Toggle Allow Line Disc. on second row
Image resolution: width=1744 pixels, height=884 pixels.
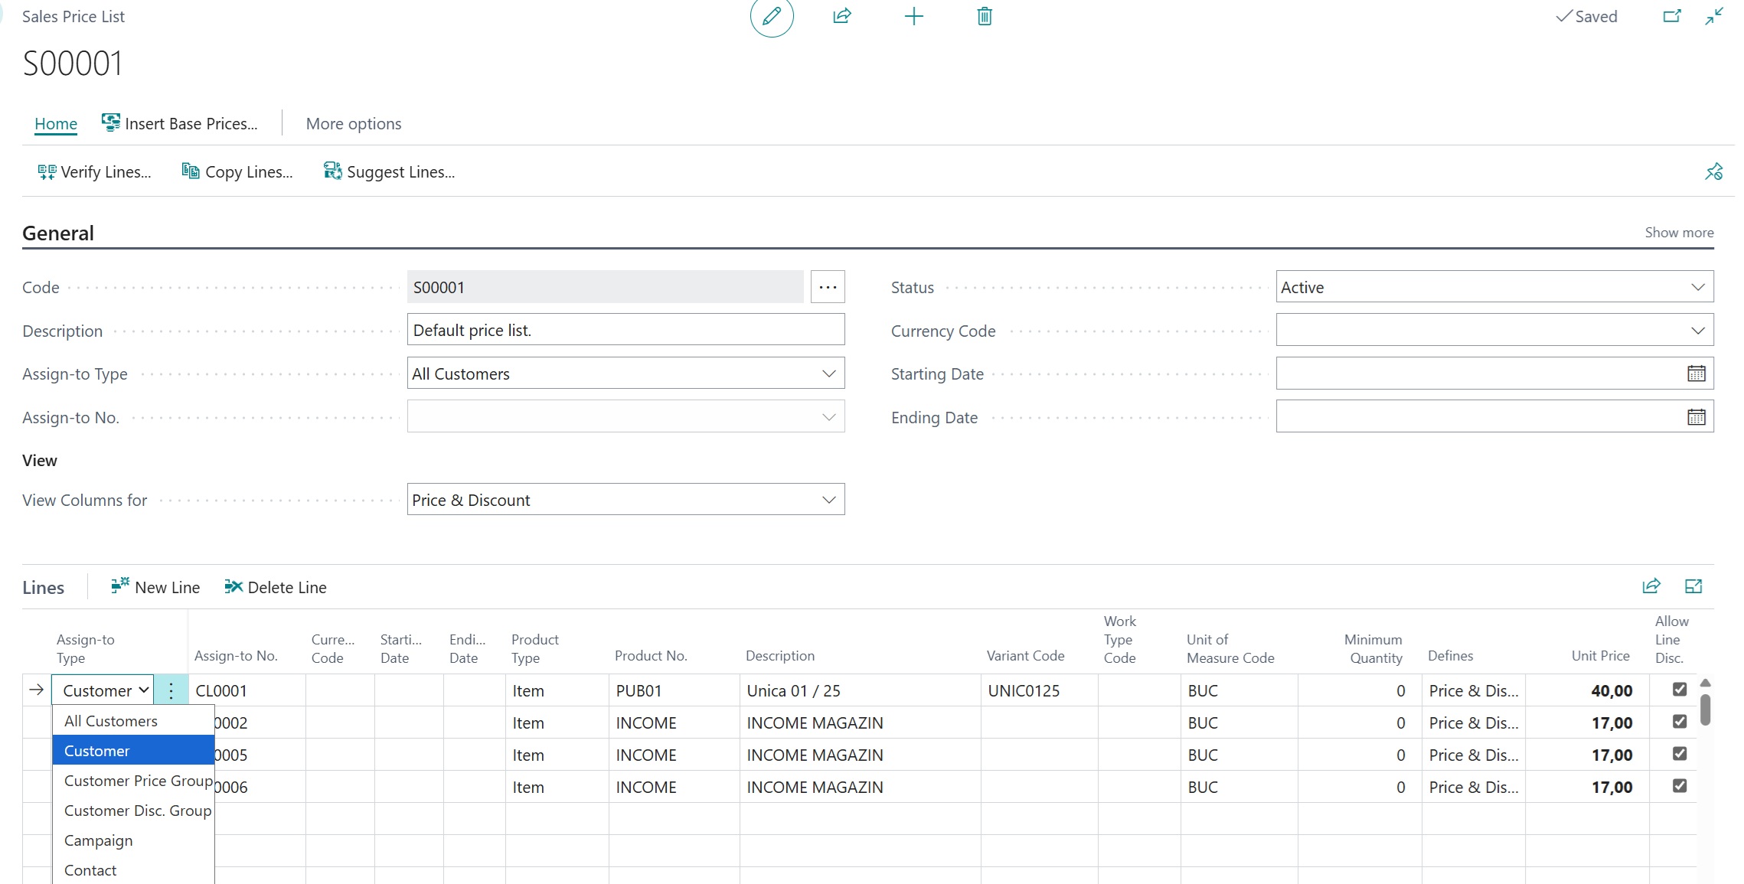pos(1680,722)
